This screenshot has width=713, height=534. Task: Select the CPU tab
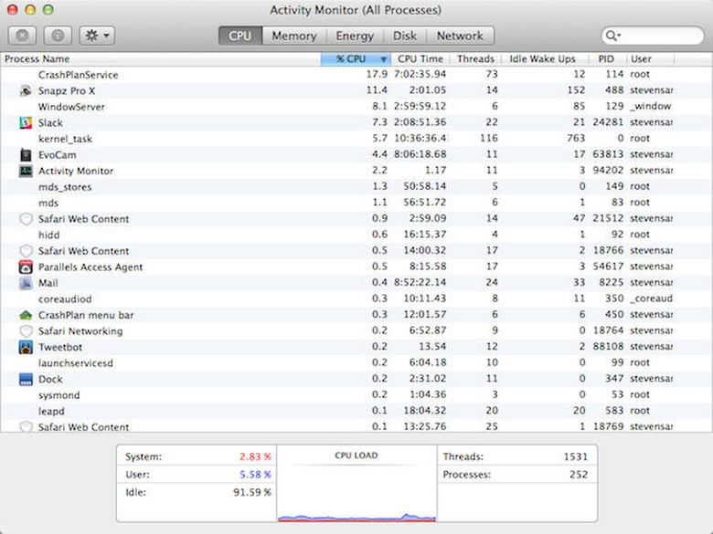[x=240, y=36]
